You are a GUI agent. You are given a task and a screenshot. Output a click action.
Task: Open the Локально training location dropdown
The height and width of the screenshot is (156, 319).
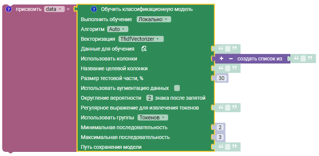[x=154, y=19]
